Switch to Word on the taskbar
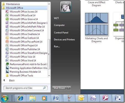The height and width of the screenshot is (103, 125). click(56, 98)
